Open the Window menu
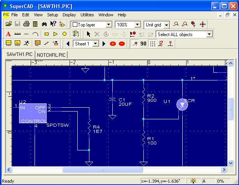 (106, 15)
